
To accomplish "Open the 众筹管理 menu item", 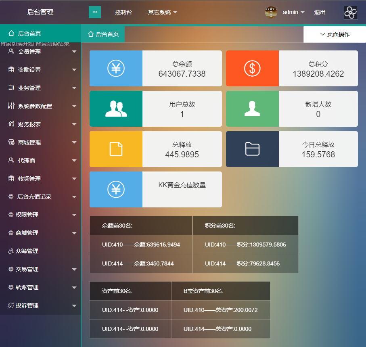I will pos(27,251).
